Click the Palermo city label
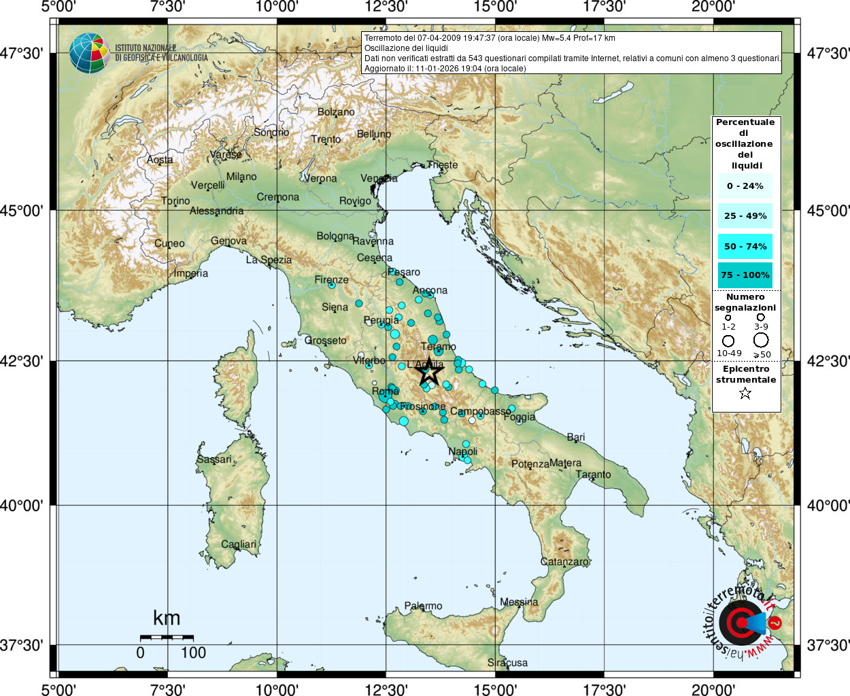The image size is (850, 696). [423, 606]
